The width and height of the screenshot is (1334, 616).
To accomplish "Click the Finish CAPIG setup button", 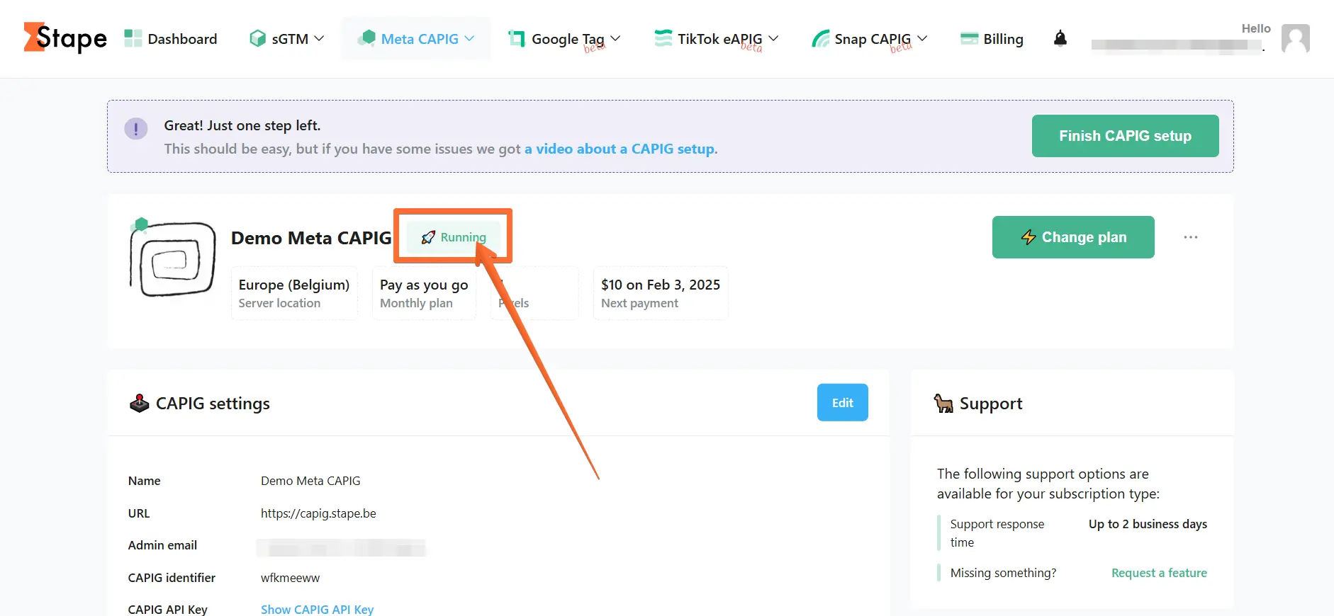I will pos(1125,136).
